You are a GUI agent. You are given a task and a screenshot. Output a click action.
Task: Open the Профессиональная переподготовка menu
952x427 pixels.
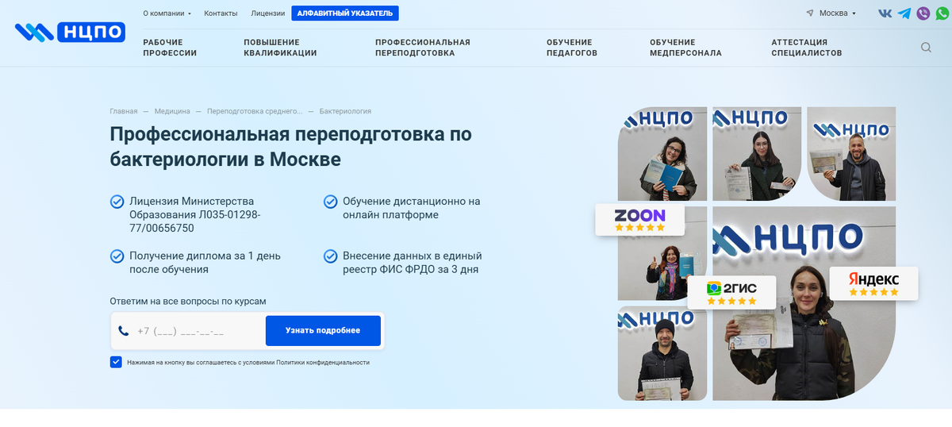pos(423,48)
